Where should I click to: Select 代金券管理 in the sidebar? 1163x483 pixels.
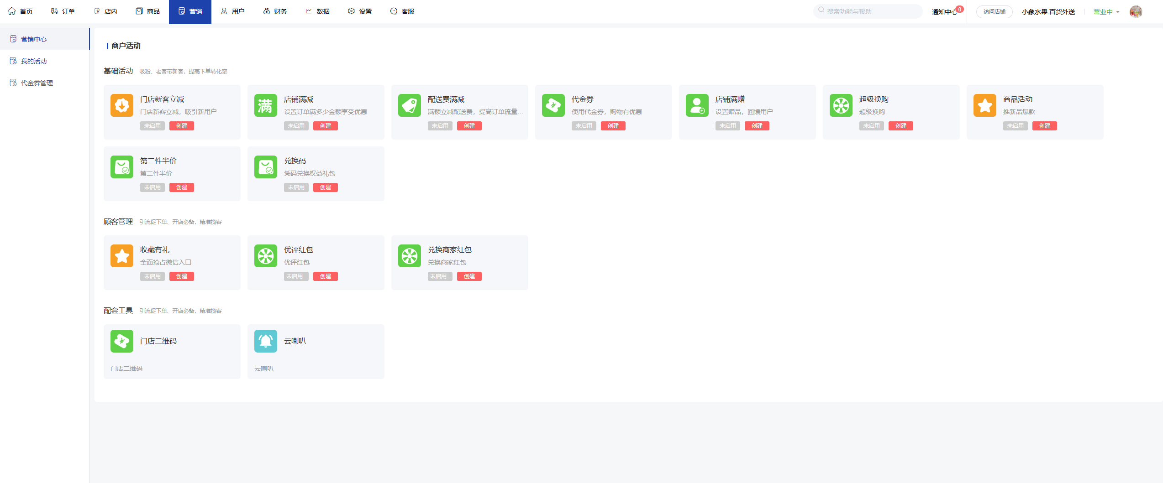[37, 83]
